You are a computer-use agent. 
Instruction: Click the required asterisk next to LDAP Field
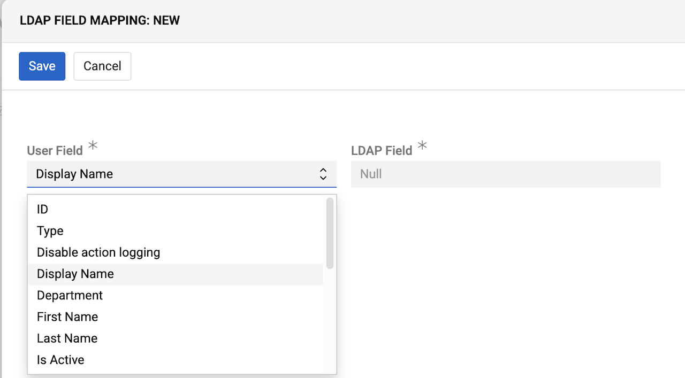[x=422, y=145]
